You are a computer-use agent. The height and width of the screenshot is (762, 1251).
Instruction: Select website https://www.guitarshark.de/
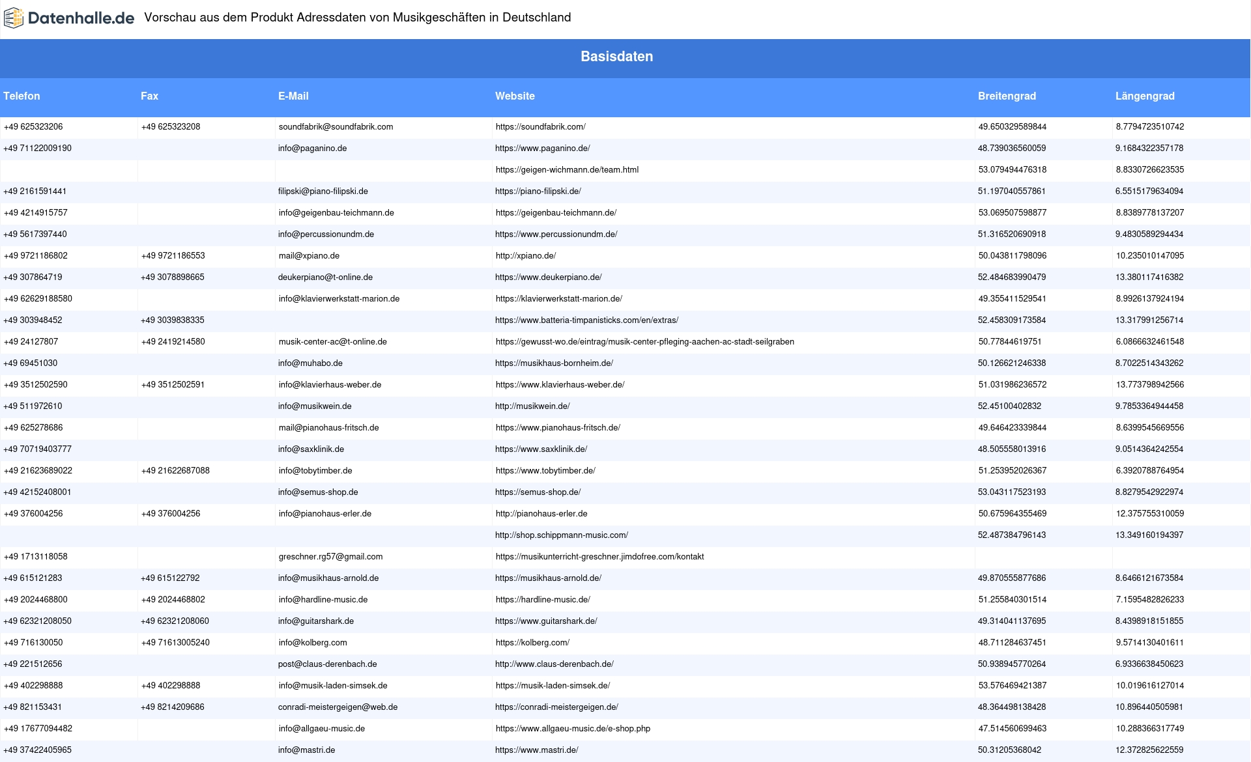coord(546,621)
